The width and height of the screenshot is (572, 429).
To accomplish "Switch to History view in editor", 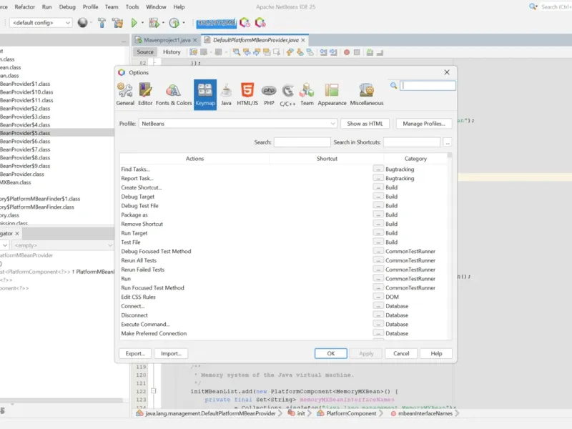I will click(x=172, y=52).
